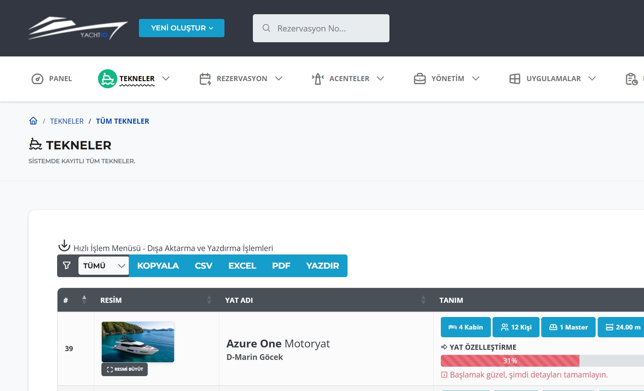Click the download icon beside Hızlı İşlem Menüsü
The height and width of the screenshot is (391, 644).
coord(64,246)
